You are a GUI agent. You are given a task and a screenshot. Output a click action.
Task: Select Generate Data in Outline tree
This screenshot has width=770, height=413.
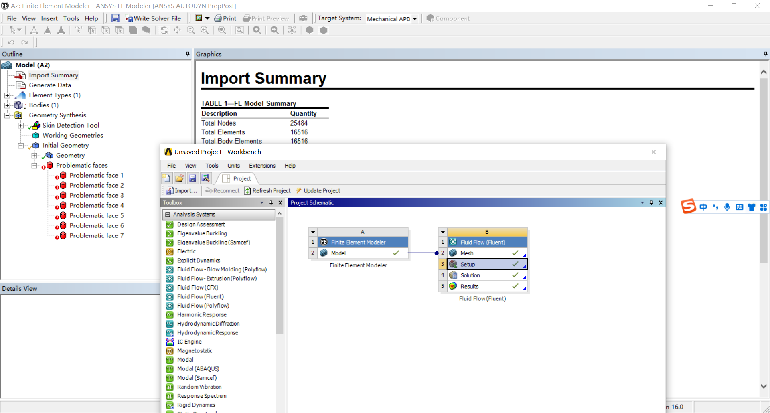tap(50, 85)
